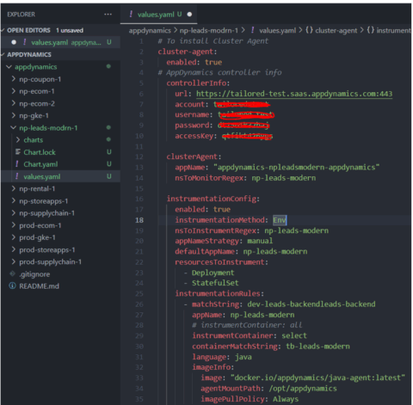Screen dimensions: 413x405
Task: Open Explorer more actions ellipsis menu
Action: click(x=108, y=14)
